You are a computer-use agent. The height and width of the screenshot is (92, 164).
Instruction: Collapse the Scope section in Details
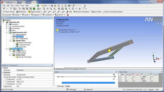[2, 68]
